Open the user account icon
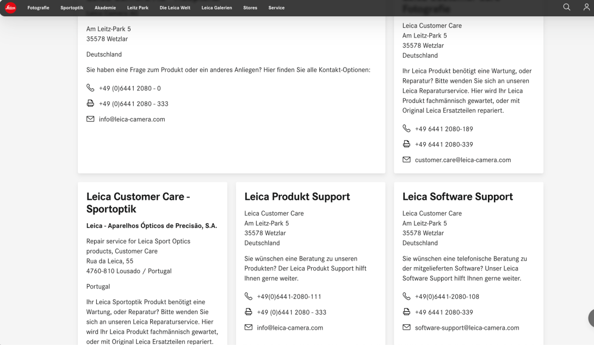This screenshot has width=594, height=345. [586, 7]
